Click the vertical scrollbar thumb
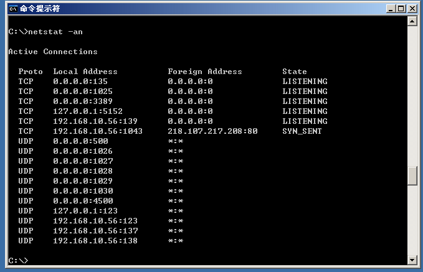 412,176
